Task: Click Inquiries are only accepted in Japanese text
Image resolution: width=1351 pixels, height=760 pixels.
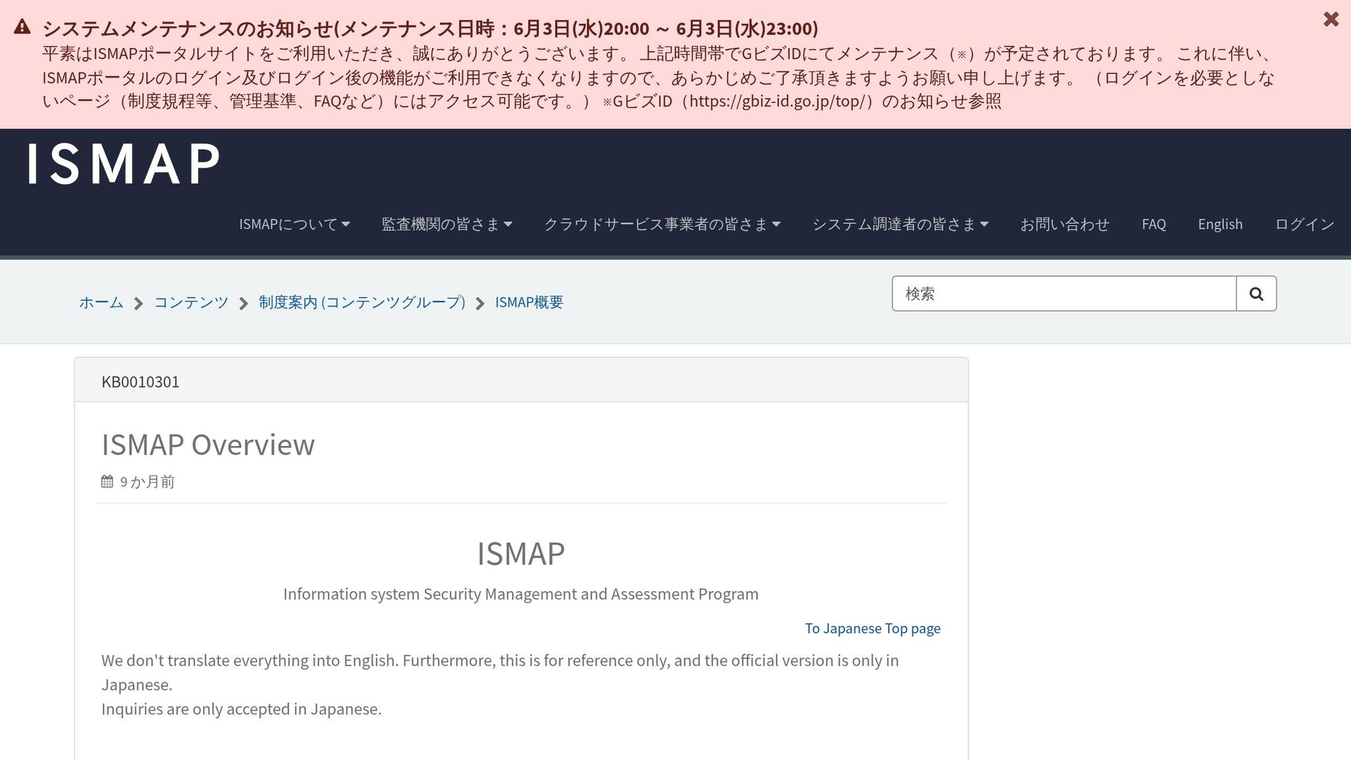Action: point(241,709)
